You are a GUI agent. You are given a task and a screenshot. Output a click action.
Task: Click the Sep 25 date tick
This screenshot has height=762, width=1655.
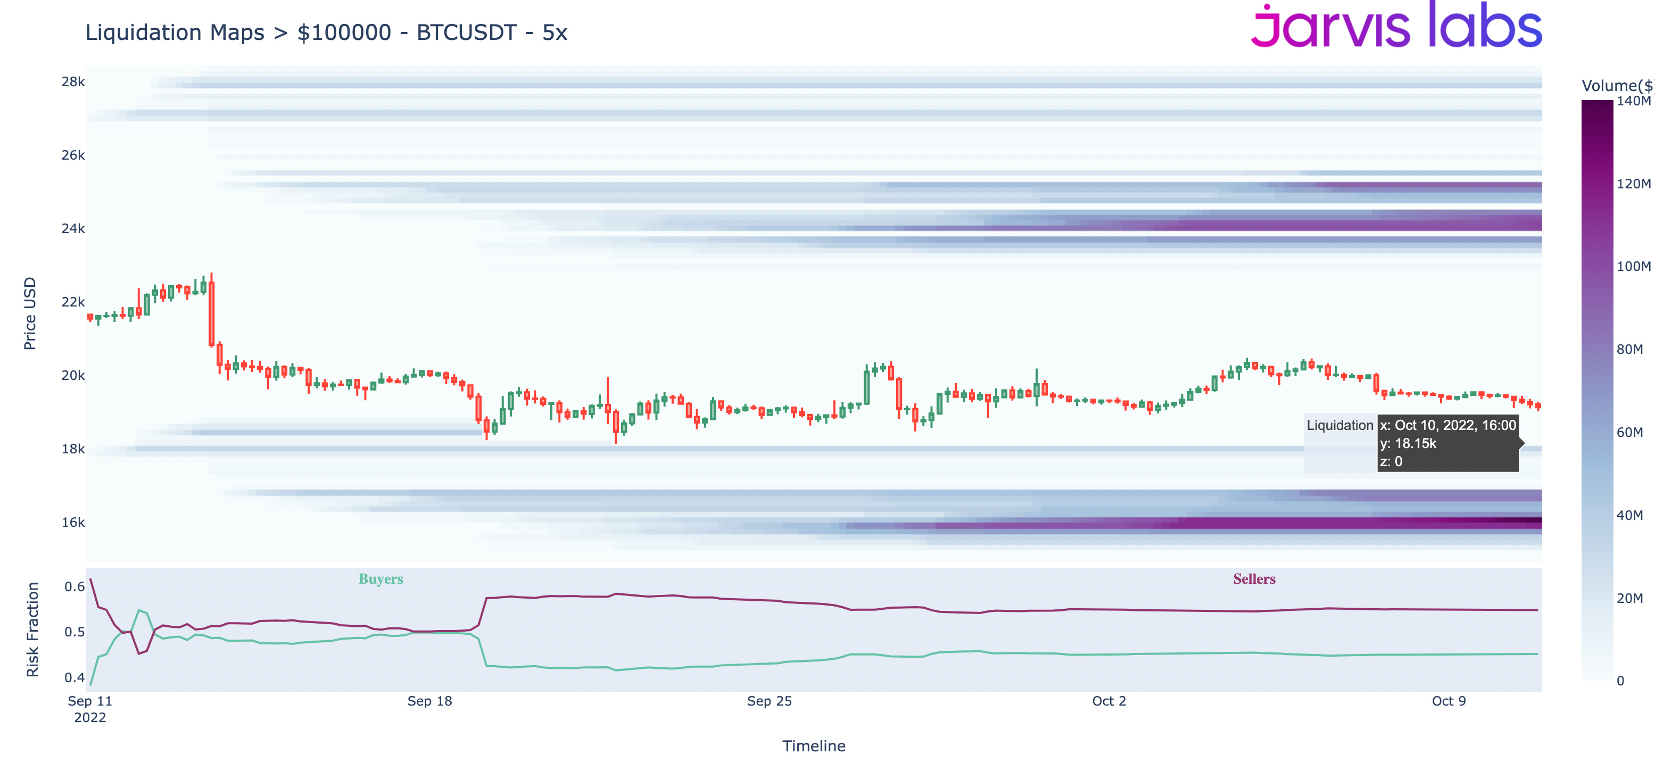click(x=769, y=701)
